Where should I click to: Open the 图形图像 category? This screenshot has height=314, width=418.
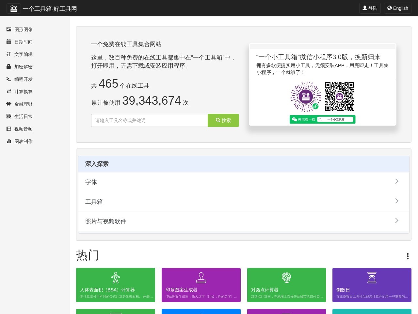[x=24, y=29]
